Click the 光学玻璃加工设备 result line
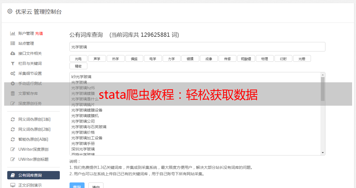The width and height of the screenshot is (356, 188). click(87, 138)
